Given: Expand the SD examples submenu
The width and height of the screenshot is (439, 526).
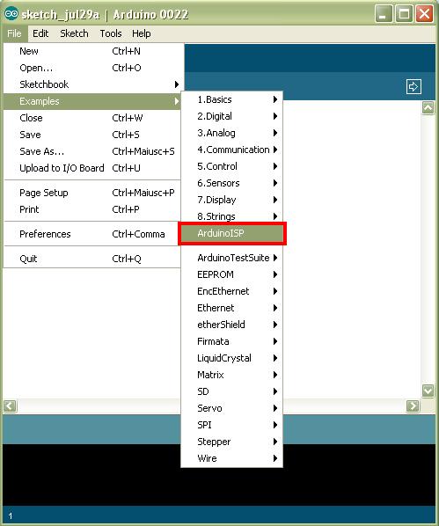Looking at the screenshot, I should pyautogui.click(x=232, y=391).
